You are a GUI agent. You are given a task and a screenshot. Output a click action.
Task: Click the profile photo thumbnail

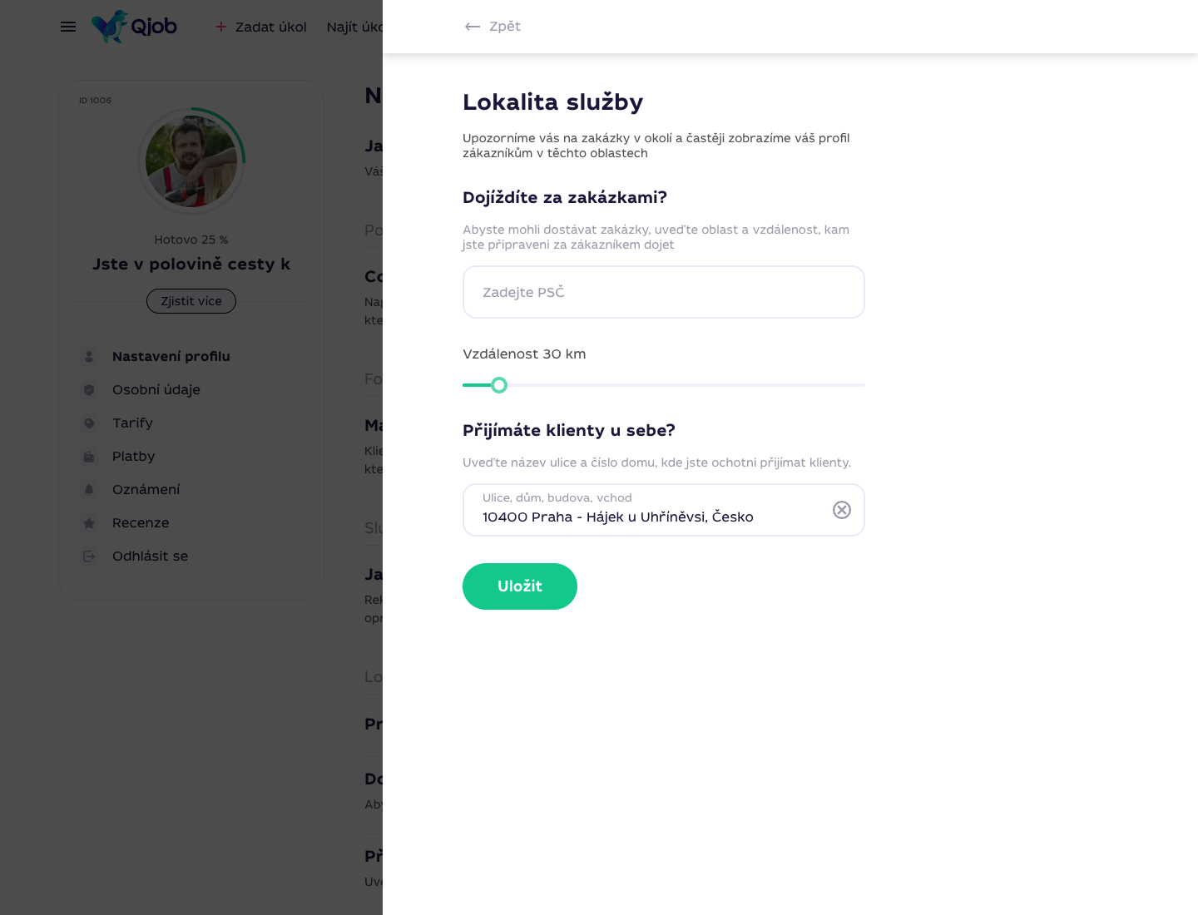coord(191,161)
